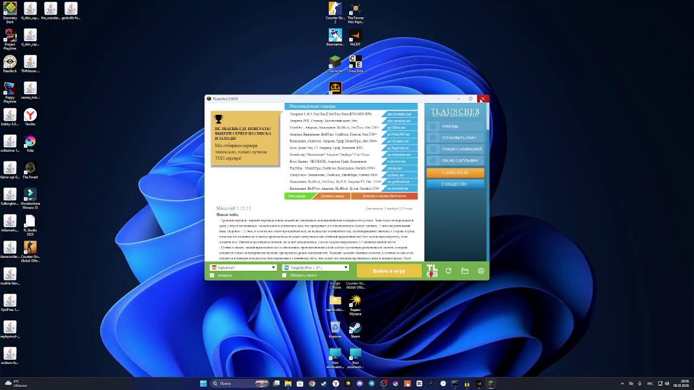Click the mc.griefcraft.net server address
This screenshot has width=694, height=390.
[399, 181]
